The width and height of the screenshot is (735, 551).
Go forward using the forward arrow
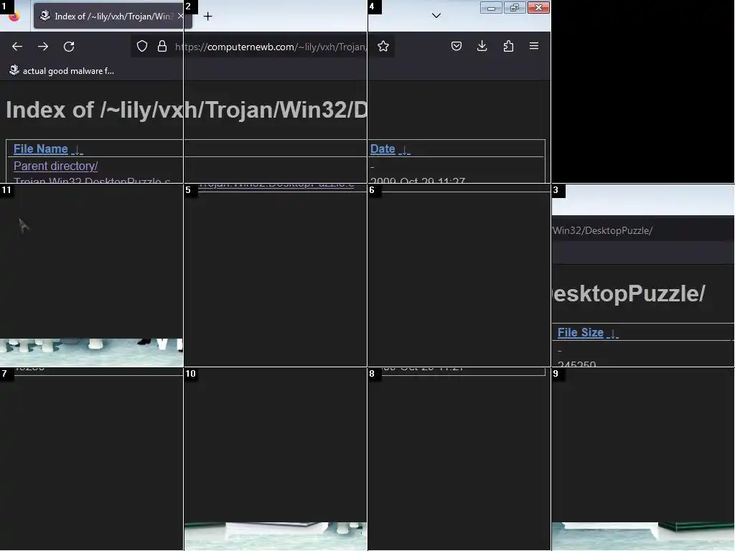[43, 47]
